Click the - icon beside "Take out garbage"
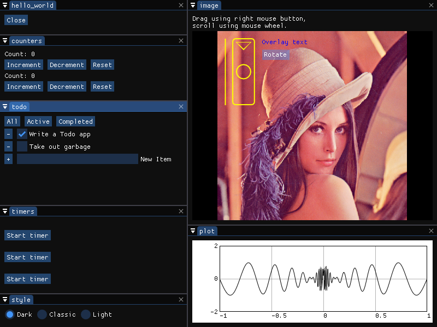 [x=8, y=147]
